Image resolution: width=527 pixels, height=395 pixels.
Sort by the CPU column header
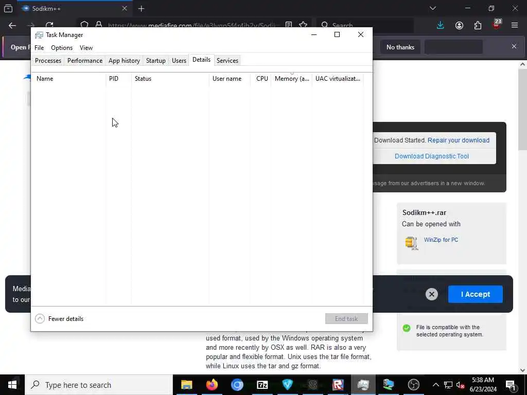[261, 79]
